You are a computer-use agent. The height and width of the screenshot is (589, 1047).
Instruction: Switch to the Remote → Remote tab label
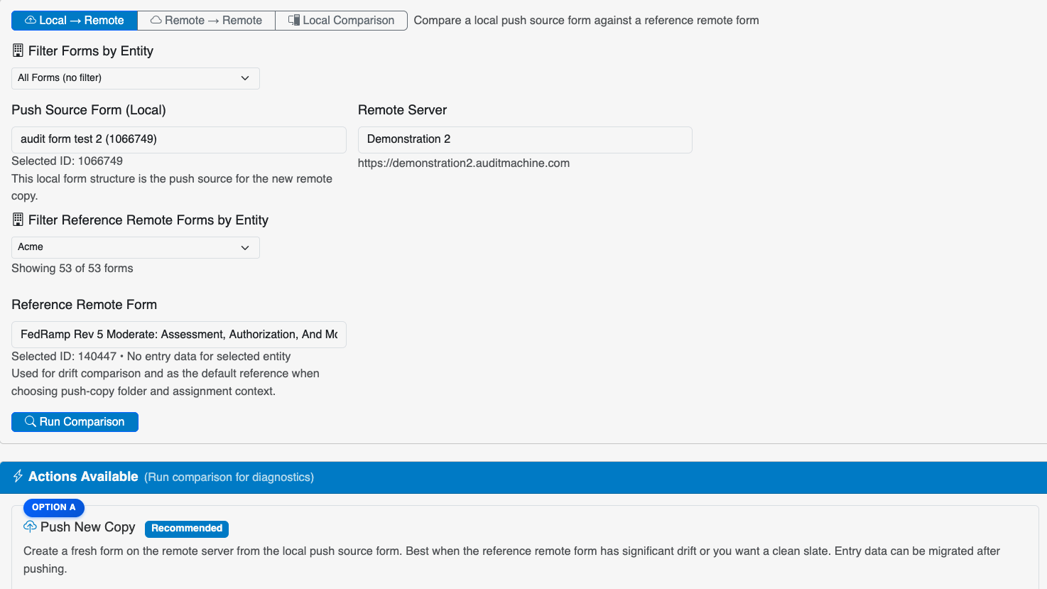[x=213, y=21]
